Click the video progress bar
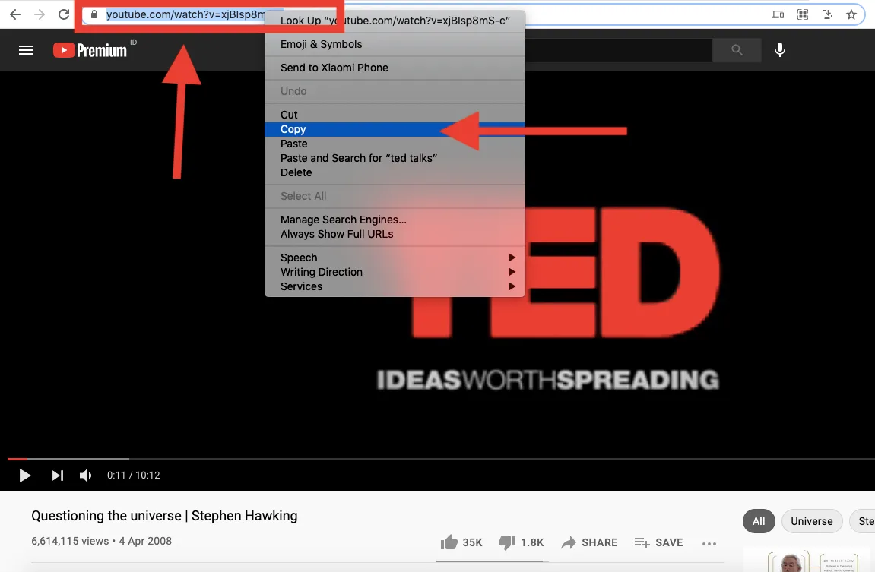 pyautogui.click(x=438, y=459)
